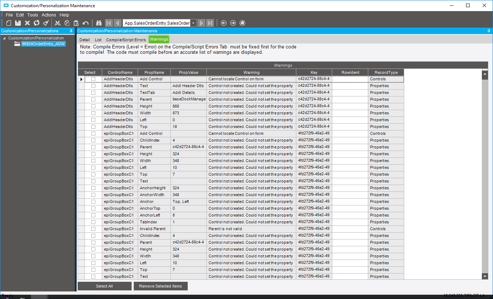Viewport: 493px width, 299px height.
Task: Sort by the PropName column header
Action: click(154, 72)
